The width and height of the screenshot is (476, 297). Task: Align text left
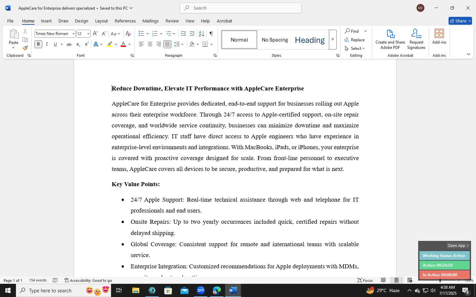click(141, 44)
